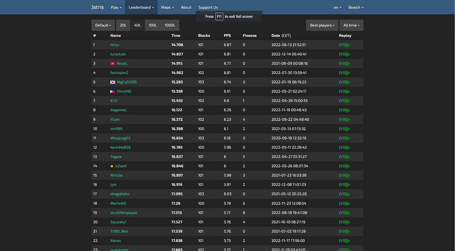Enable the 1000L leaderboard view
Screen dimensions: 455x251
(170, 25)
